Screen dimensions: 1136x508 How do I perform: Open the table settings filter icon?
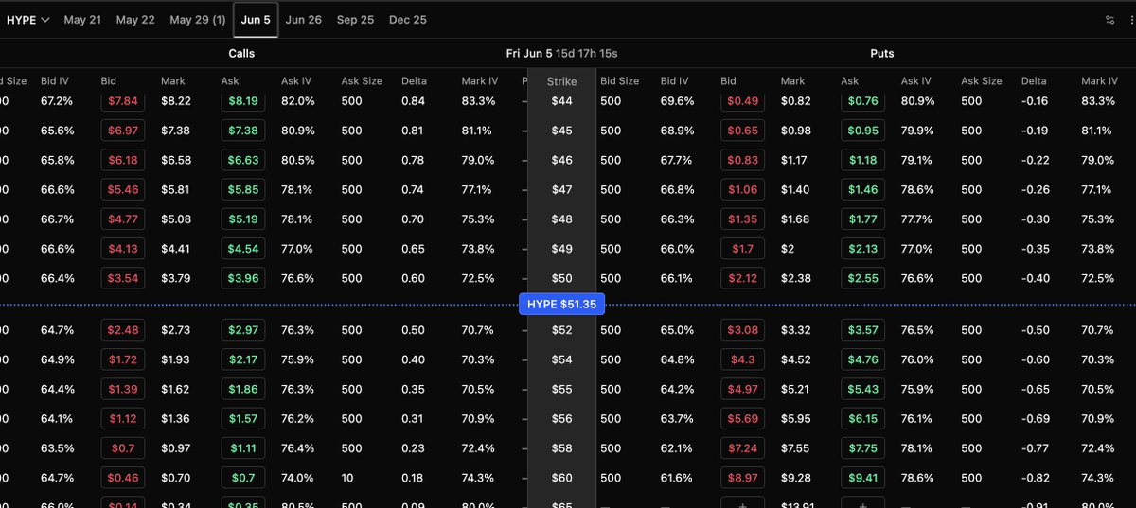coord(1109,20)
